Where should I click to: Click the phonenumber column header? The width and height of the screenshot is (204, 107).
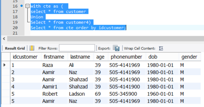(127, 57)
